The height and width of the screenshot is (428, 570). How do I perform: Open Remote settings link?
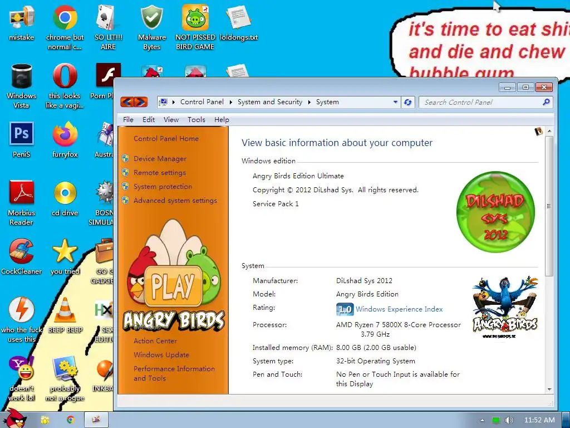point(160,173)
